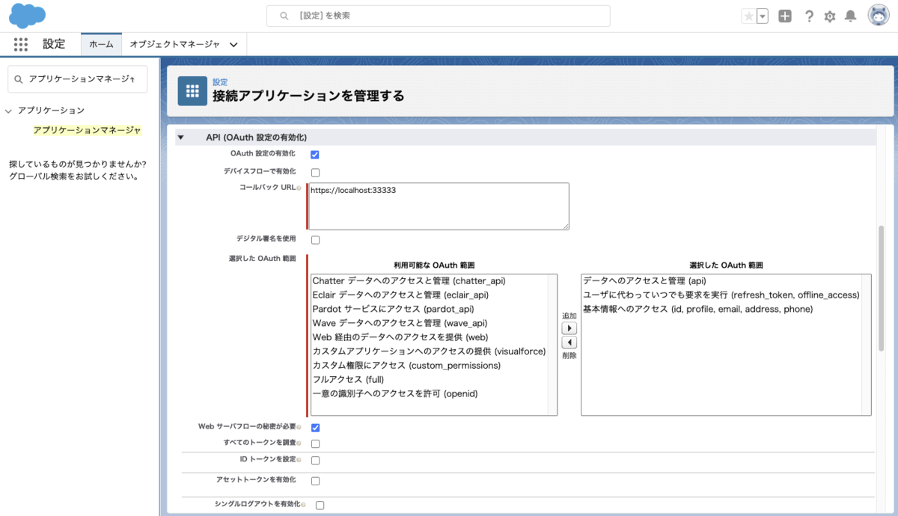Open the user profile avatar
The width and height of the screenshot is (898, 516).
[x=877, y=15]
